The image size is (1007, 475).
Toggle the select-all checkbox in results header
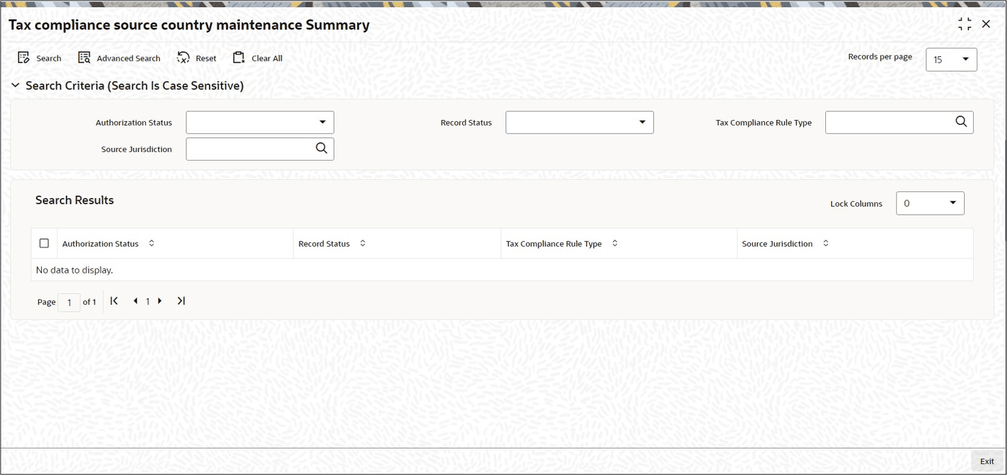[x=44, y=243]
